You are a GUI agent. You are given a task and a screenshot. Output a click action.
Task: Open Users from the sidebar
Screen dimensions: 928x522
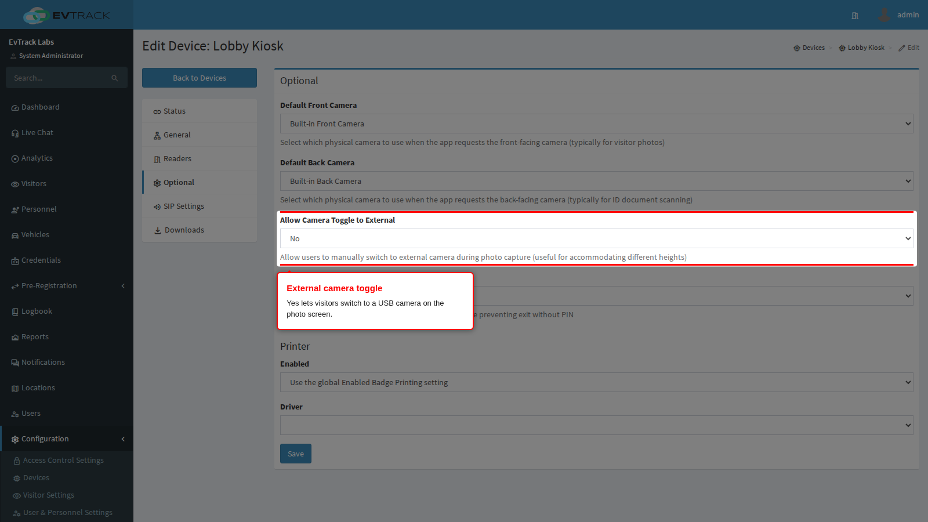[67, 414]
